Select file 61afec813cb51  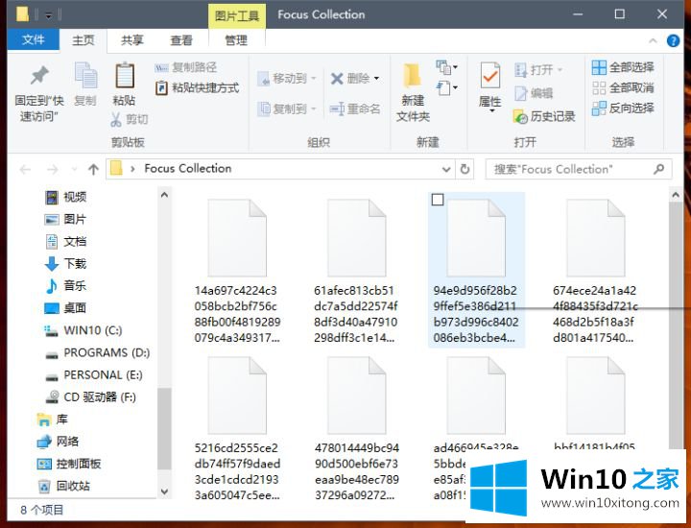[356, 271]
